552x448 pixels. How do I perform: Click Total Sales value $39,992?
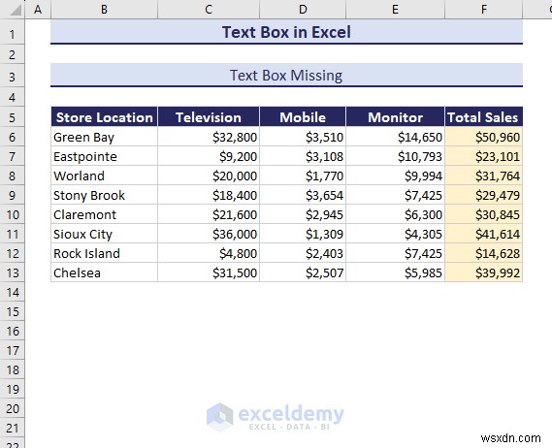[484, 272]
